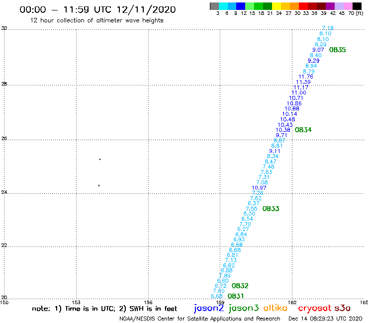Click the 22 latitude axis label

coord(4,245)
